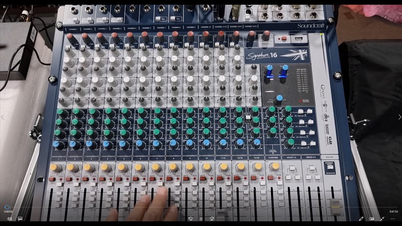Pause the video playback
This screenshot has width=402, height=226.
point(201,218)
